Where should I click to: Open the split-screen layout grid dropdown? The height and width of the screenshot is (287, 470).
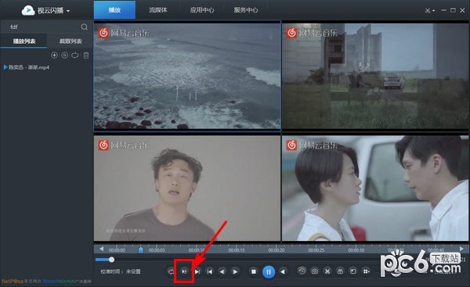pyautogui.click(x=366, y=271)
